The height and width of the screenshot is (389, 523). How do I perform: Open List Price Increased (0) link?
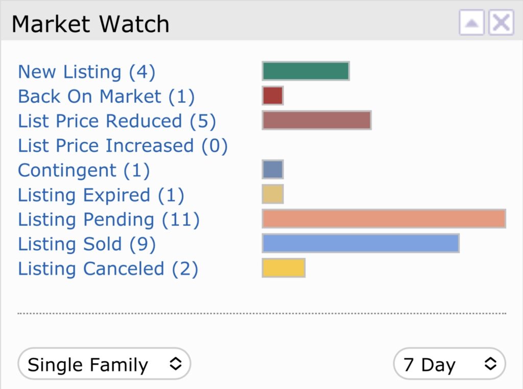123,146
